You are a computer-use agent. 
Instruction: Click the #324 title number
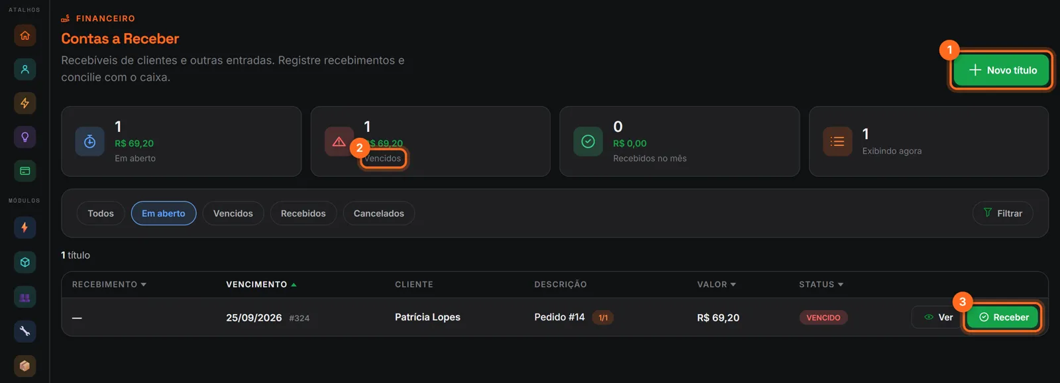point(299,318)
